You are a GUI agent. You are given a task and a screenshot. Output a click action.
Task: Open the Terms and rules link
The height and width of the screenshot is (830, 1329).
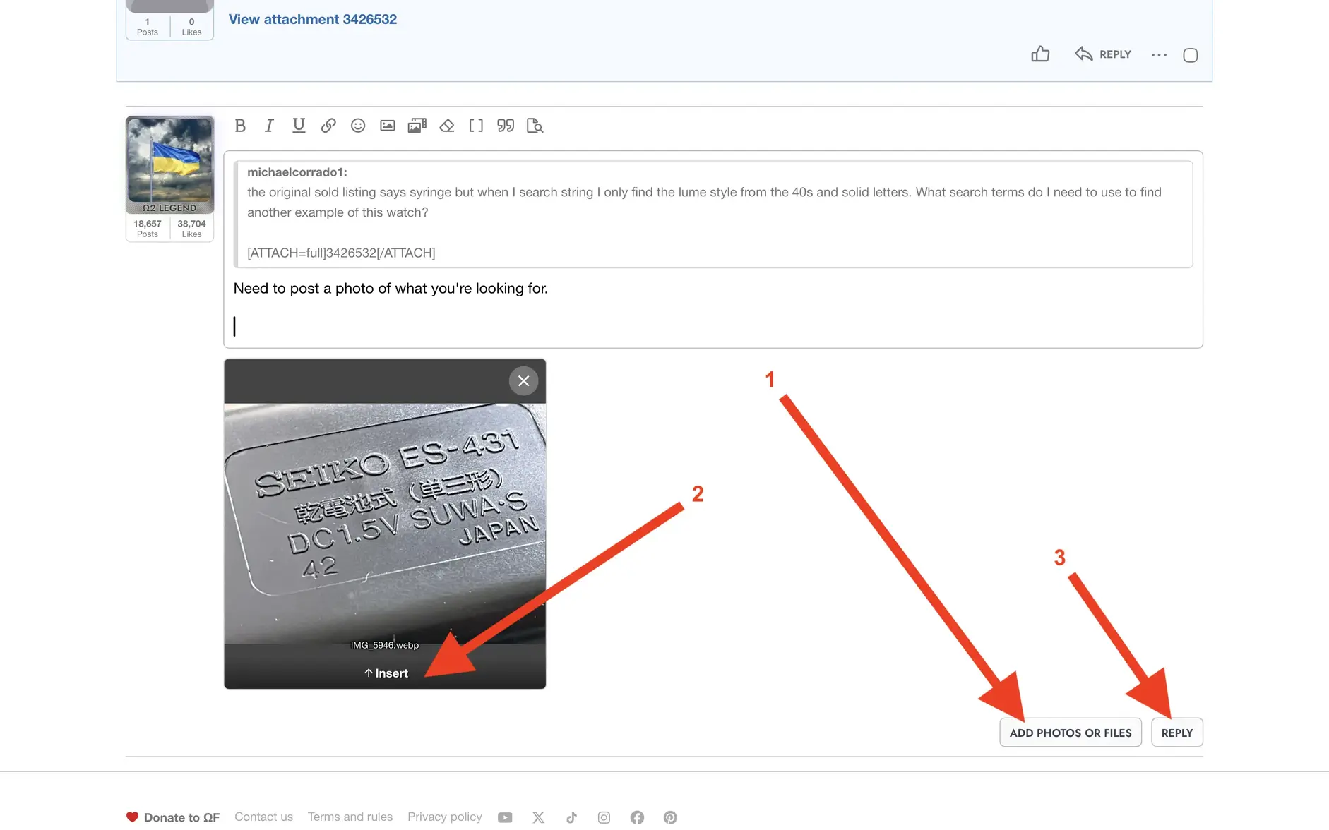[350, 817]
